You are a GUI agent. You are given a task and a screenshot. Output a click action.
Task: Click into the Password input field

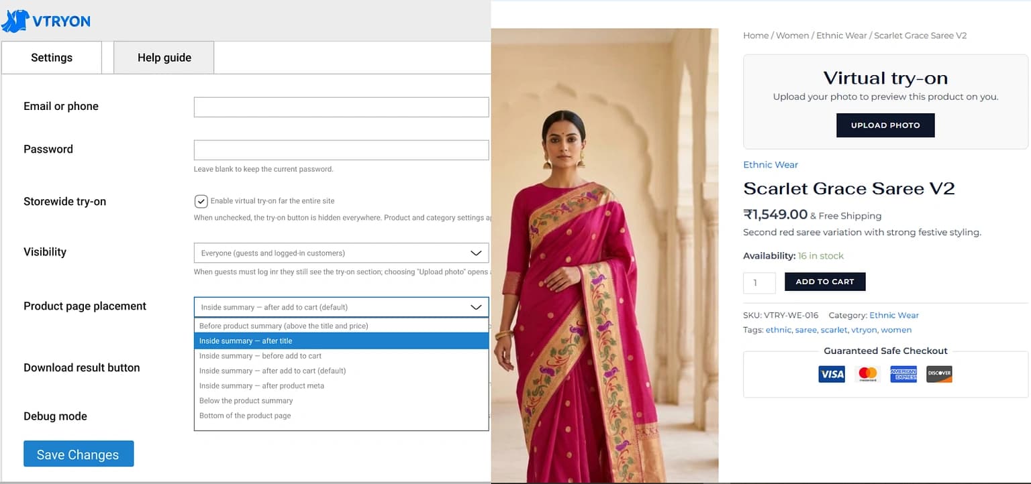coord(341,150)
